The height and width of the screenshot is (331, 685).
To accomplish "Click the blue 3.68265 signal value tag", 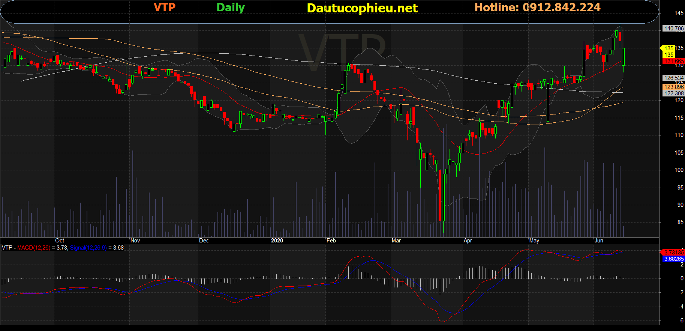I will coord(673,259).
